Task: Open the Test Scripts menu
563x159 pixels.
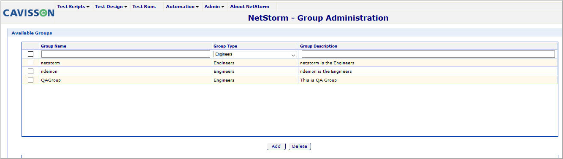Action: pyautogui.click(x=73, y=7)
